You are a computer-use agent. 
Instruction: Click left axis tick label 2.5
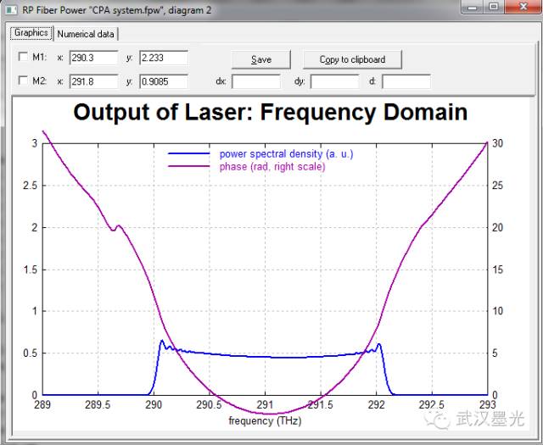[x=30, y=186]
